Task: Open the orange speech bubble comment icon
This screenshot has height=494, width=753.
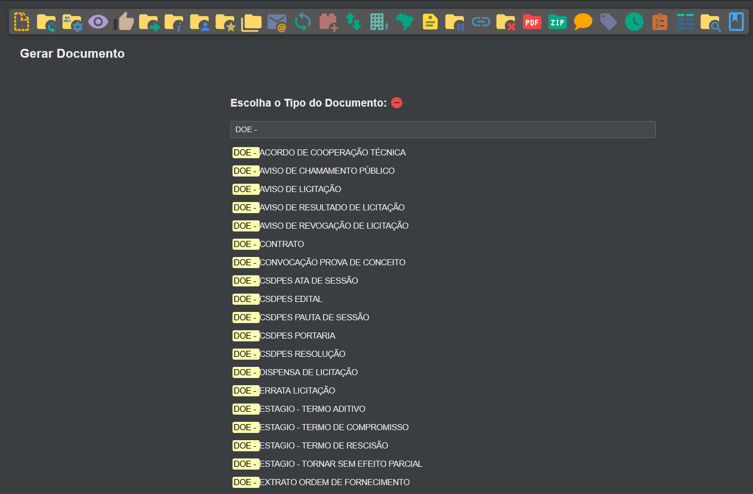Action: pyautogui.click(x=583, y=22)
